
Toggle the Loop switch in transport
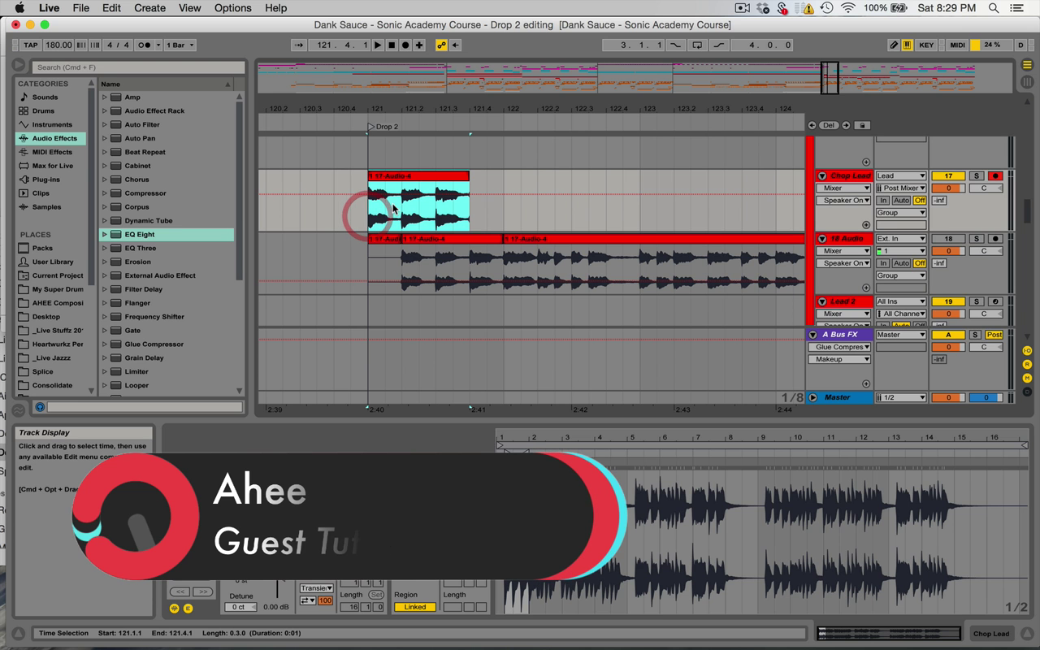696,45
